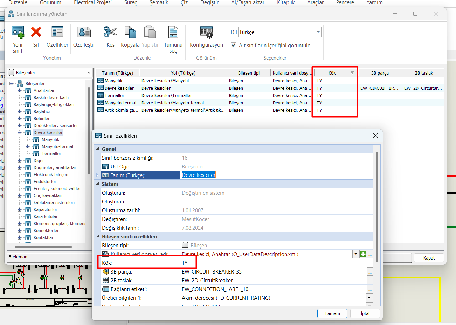456x325 pixels.
Task: Click the properties dialog vertical scrollbar
Action: click(x=377, y=207)
